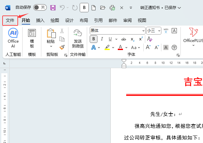Switch to the 布局 tab
203x143 pixels.
[84, 20]
